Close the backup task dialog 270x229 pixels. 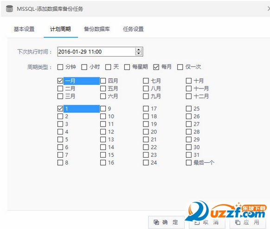[x=269, y=9]
